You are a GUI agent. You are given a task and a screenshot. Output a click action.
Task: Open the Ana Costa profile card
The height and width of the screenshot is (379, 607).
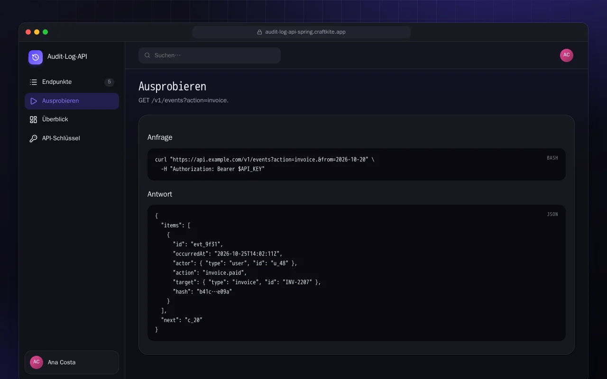pos(72,362)
